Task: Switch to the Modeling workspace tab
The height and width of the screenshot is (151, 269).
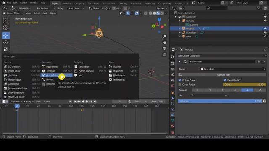Action: coord(67,3)
